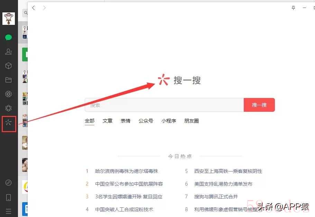The width and height of the screenshot is (315, 217).
Task: Go forward with the right arrow
Action: 44,8
